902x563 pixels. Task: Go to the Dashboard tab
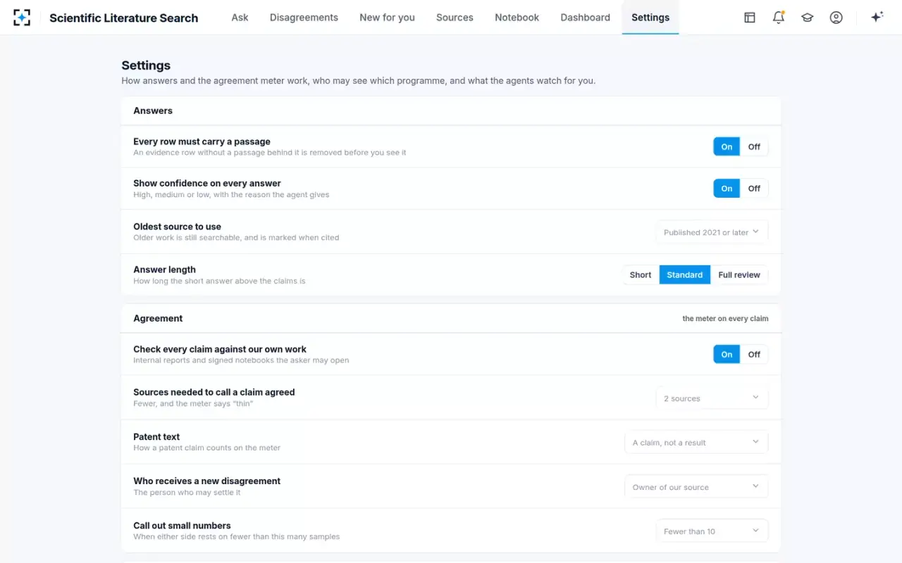point(585,18)
